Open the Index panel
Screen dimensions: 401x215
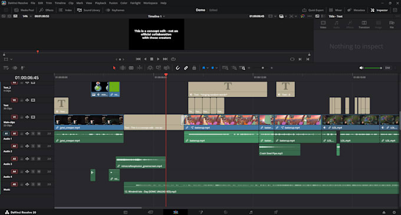point(65,10)
